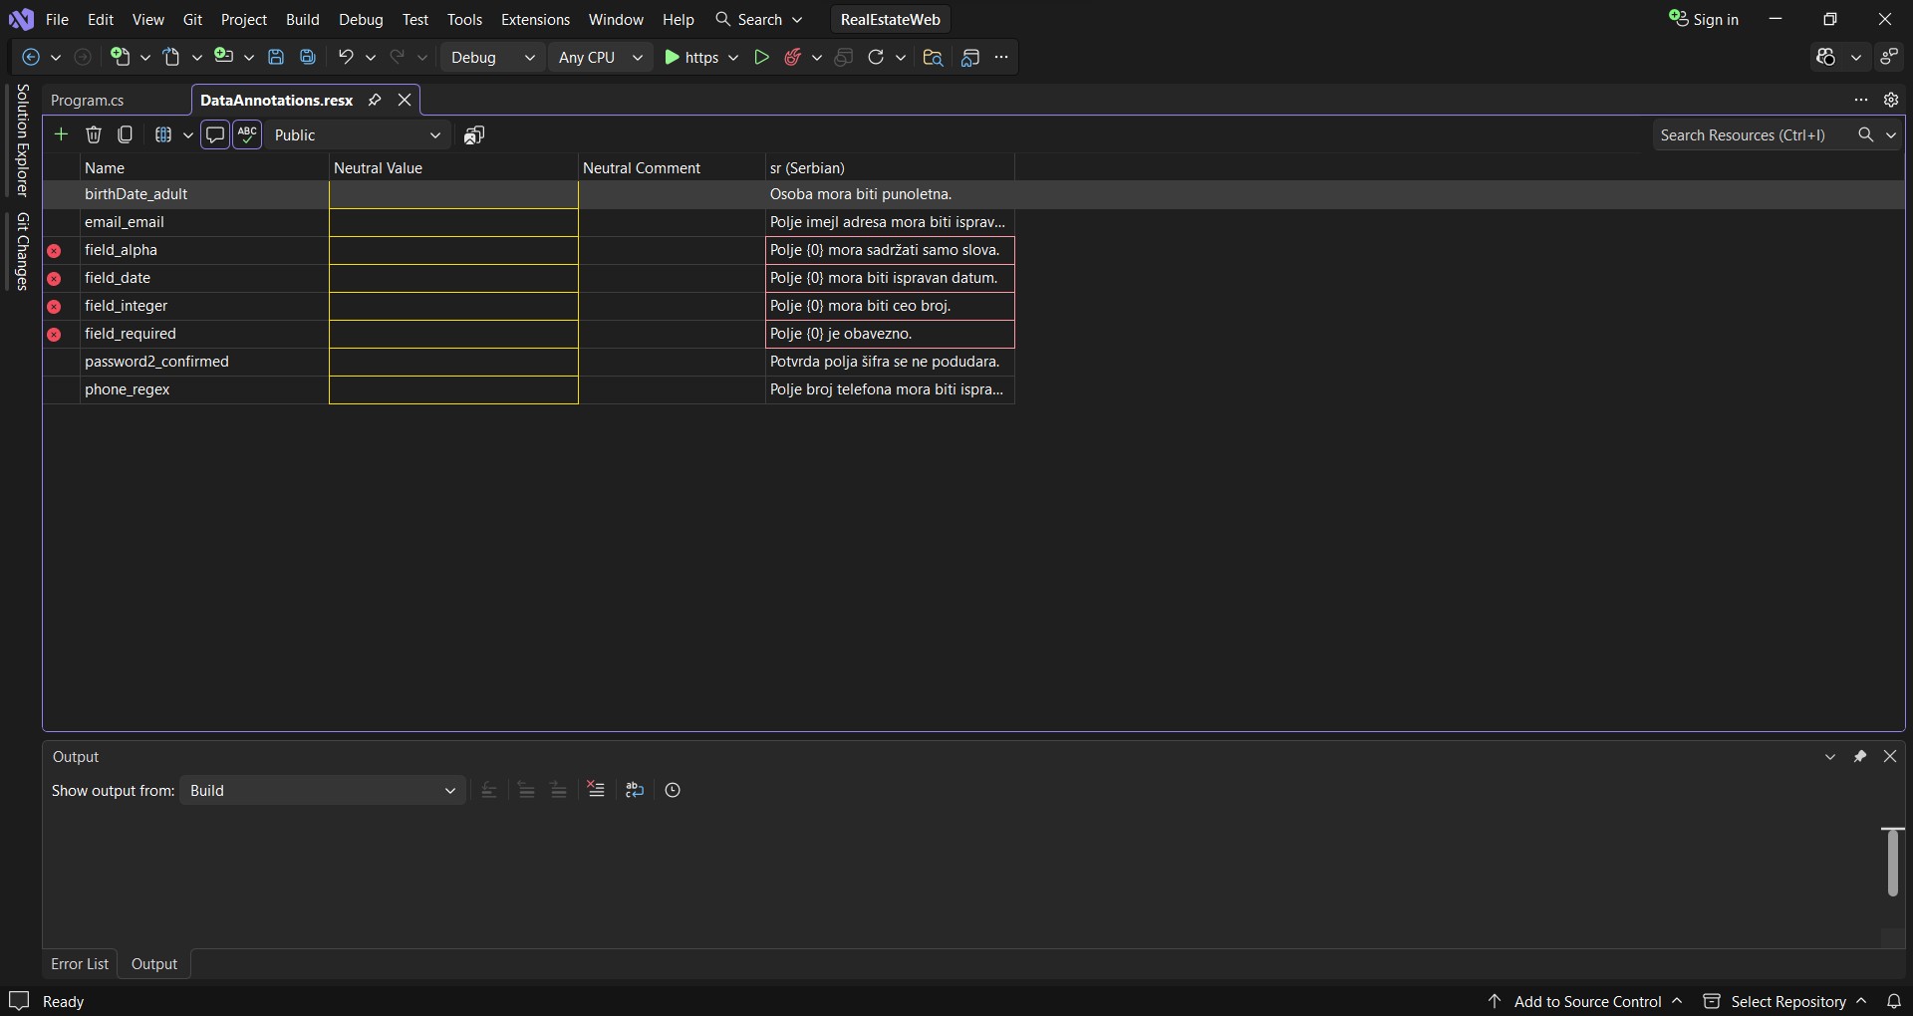Open the Public access modifier dropdown
Screen dimensions: 1913x1016
pos(358,135)
